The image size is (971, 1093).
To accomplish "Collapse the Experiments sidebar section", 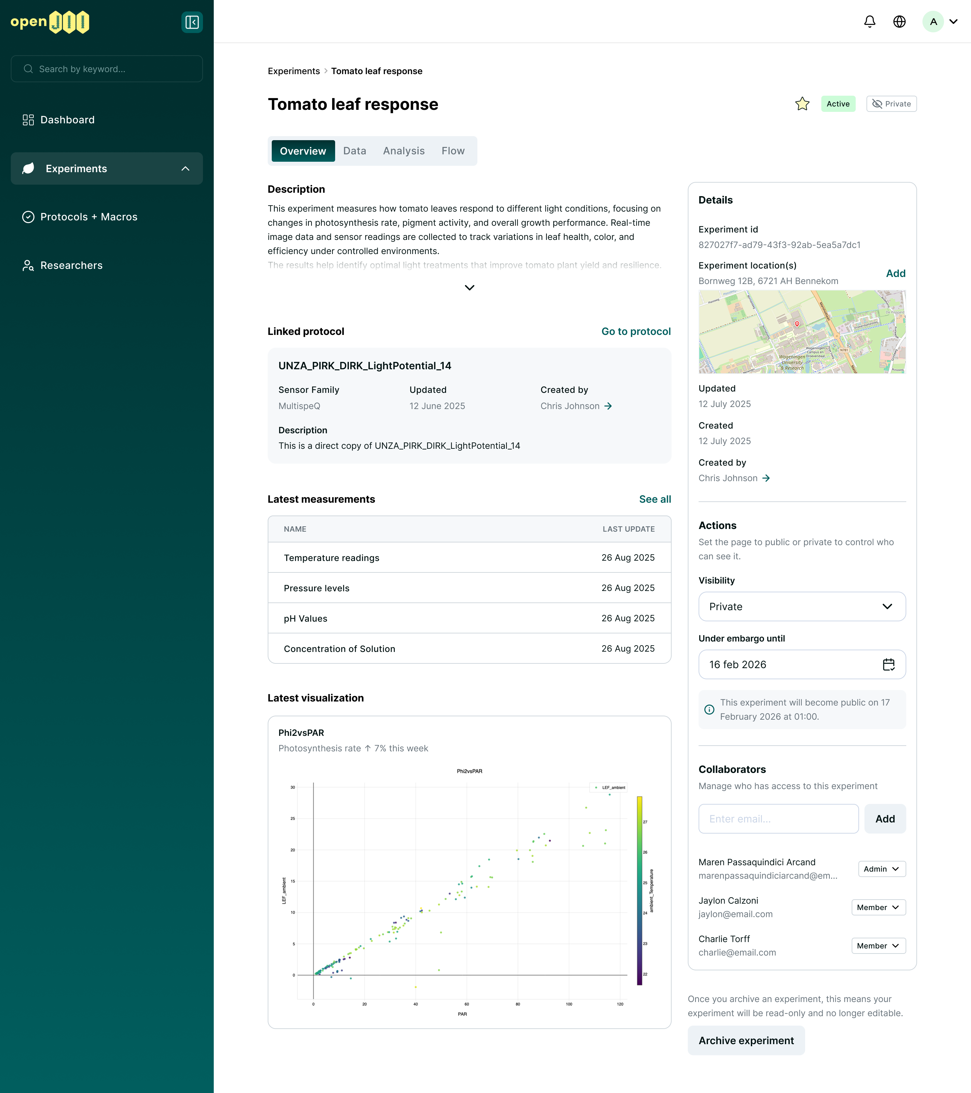I will click(186, 168).
